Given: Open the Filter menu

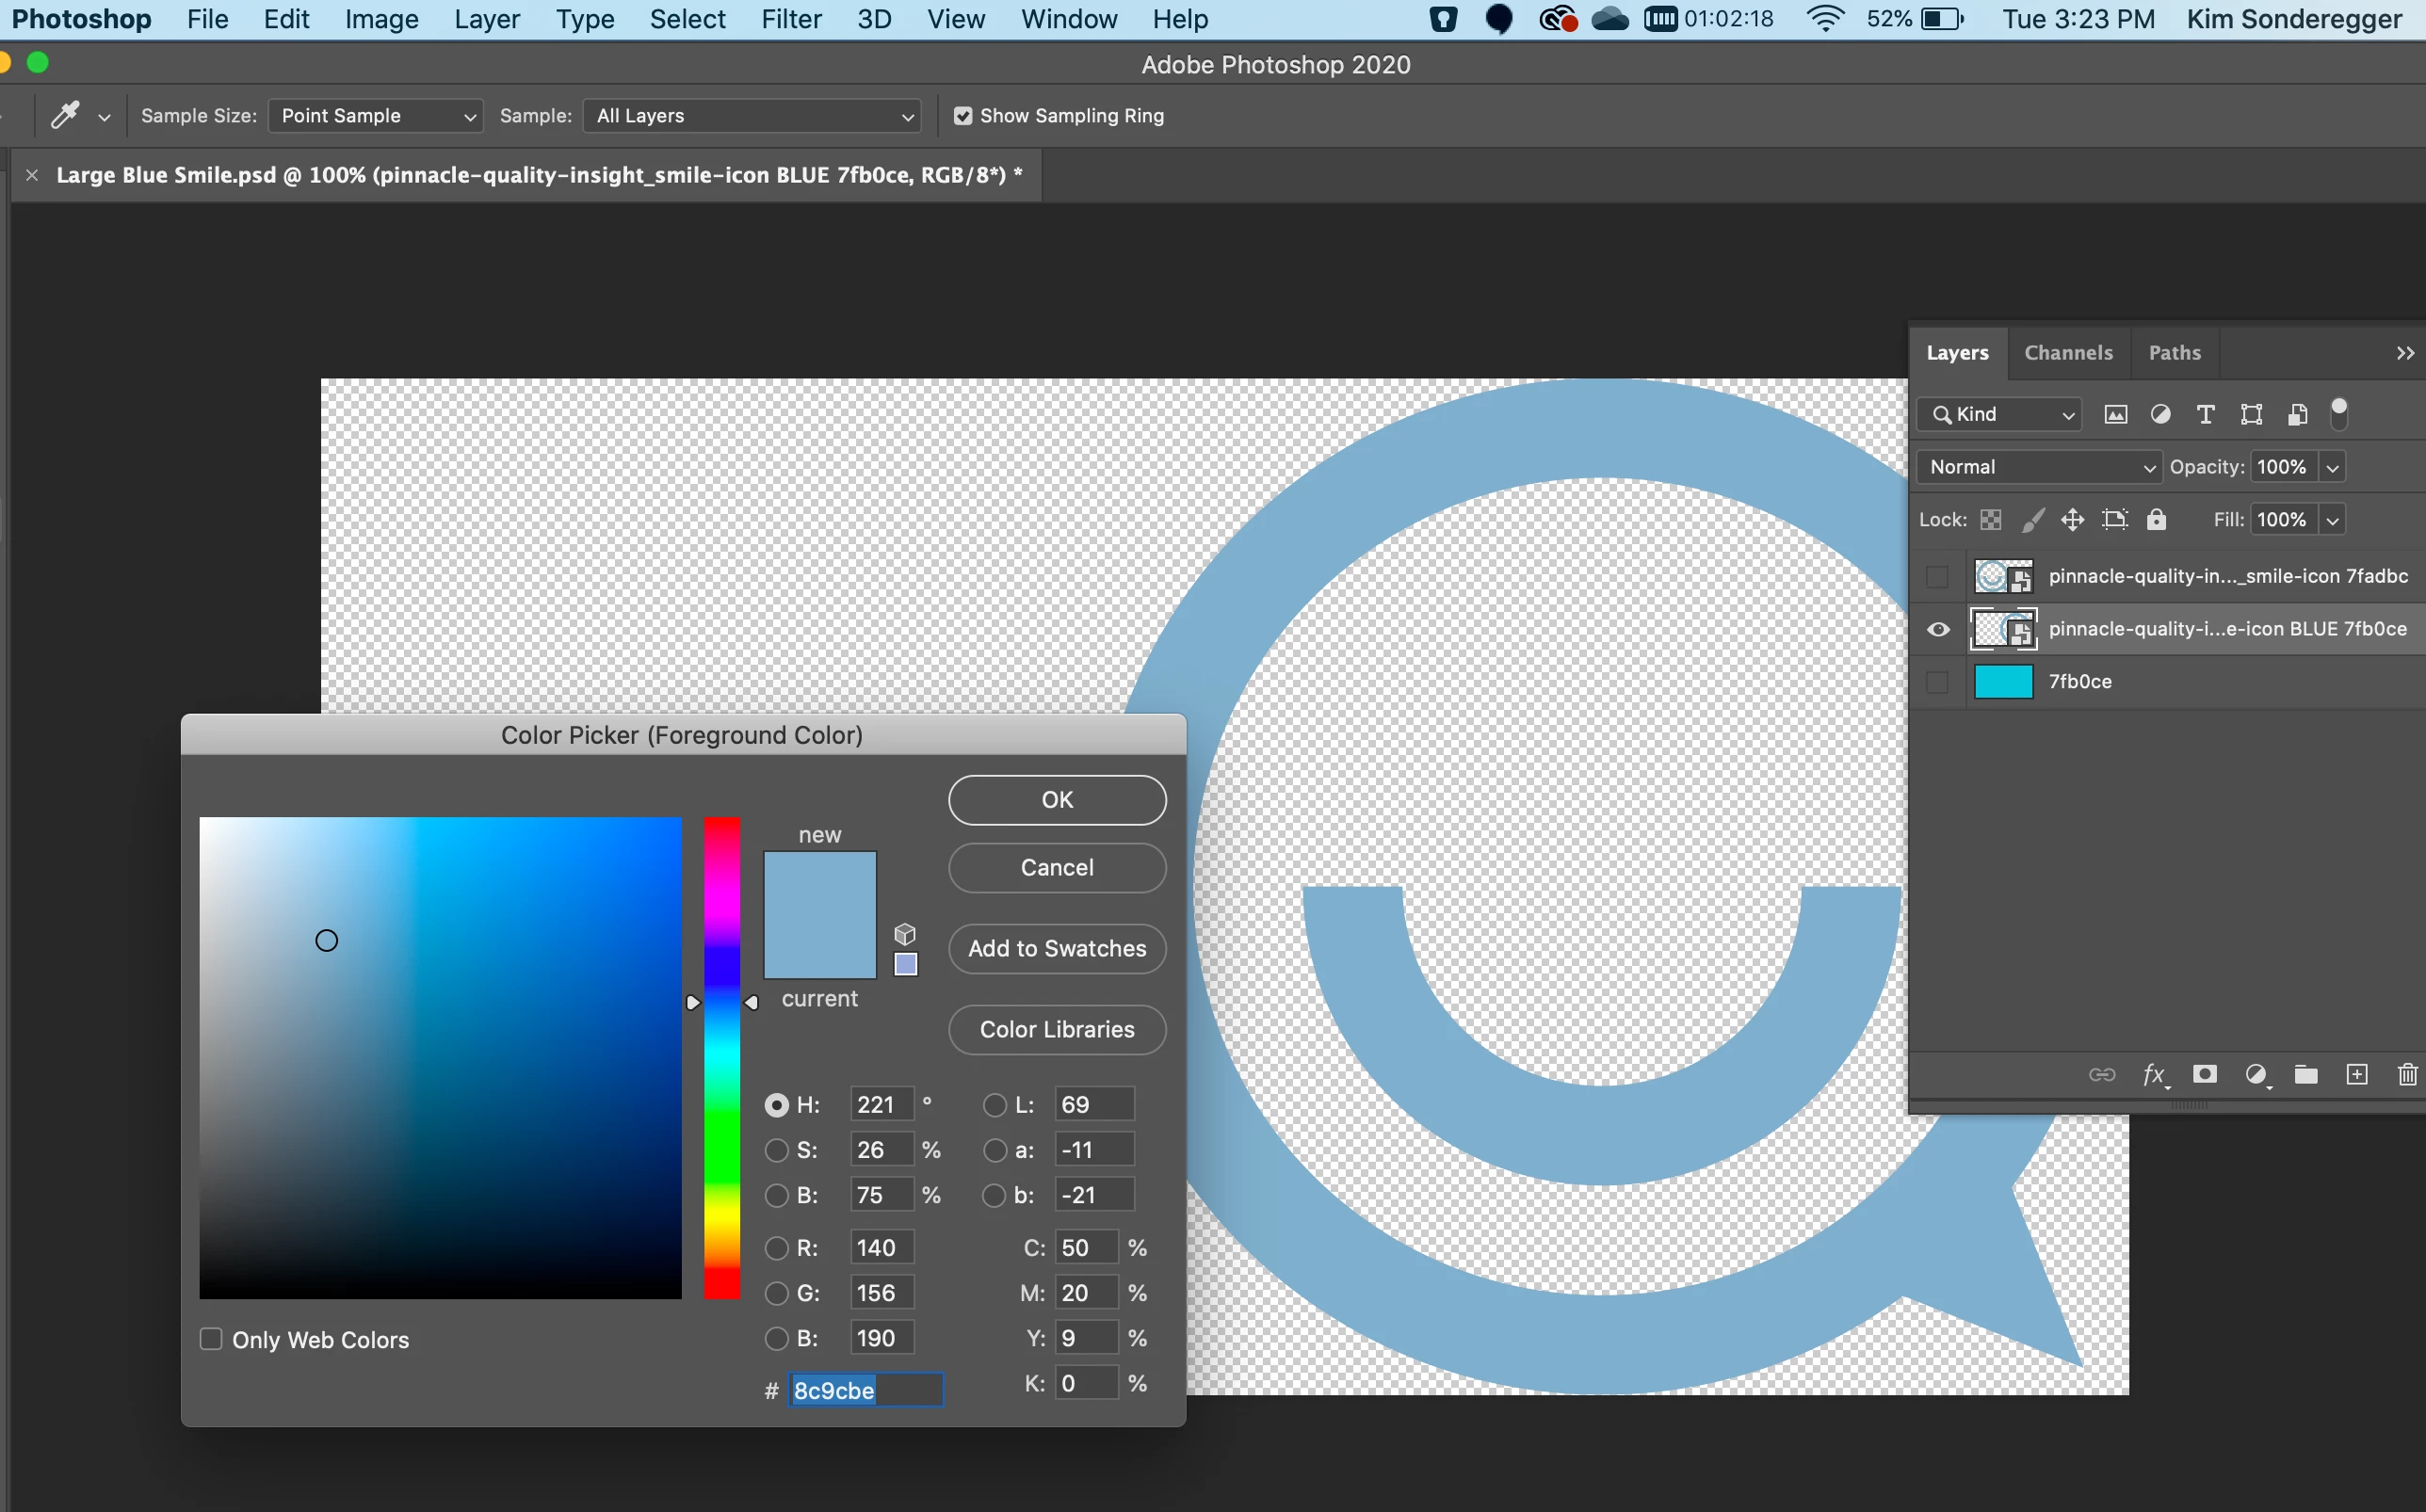Looking at the screenshot, I should 791,19.
